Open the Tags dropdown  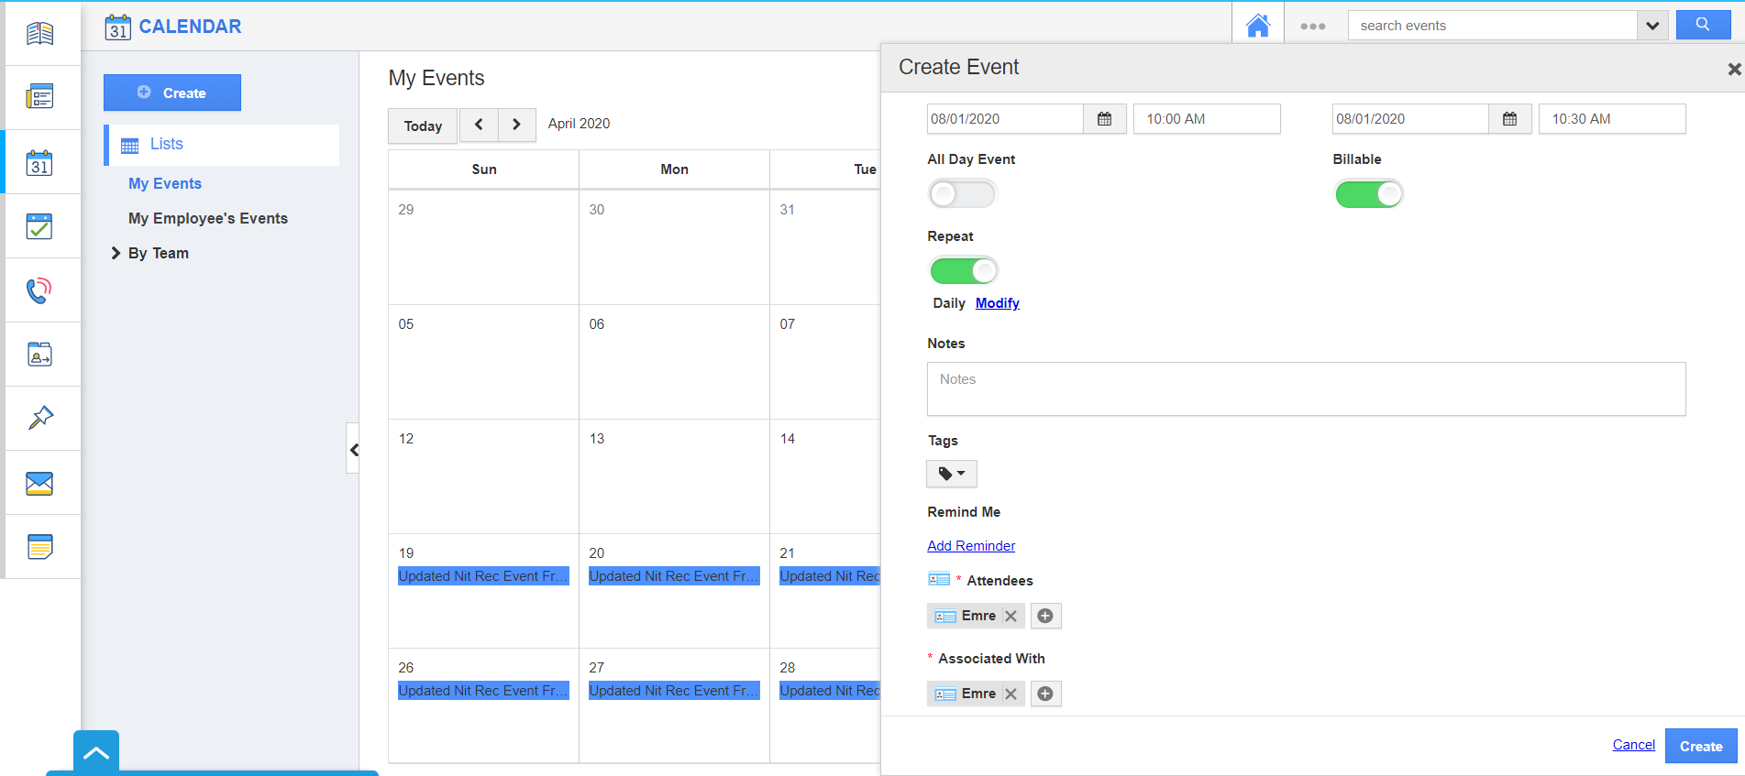tap(952, 474)
